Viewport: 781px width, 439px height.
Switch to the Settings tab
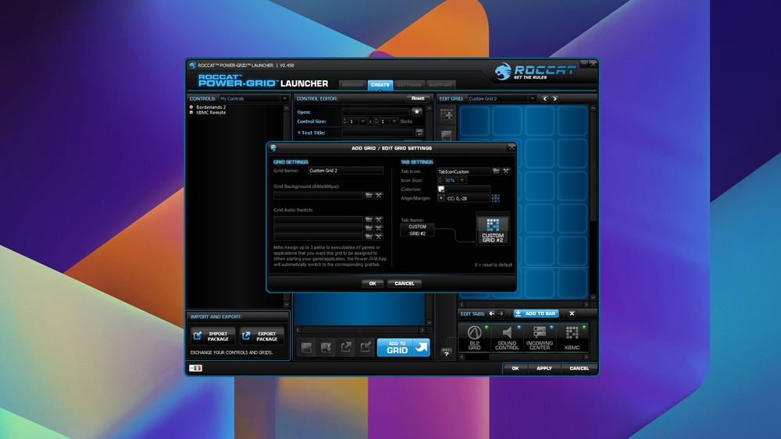tap(408, 84)
